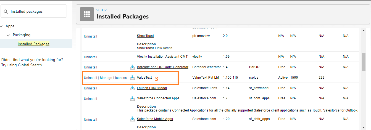Click publisher Salesforce Labs cell

(x=205, y=88)
